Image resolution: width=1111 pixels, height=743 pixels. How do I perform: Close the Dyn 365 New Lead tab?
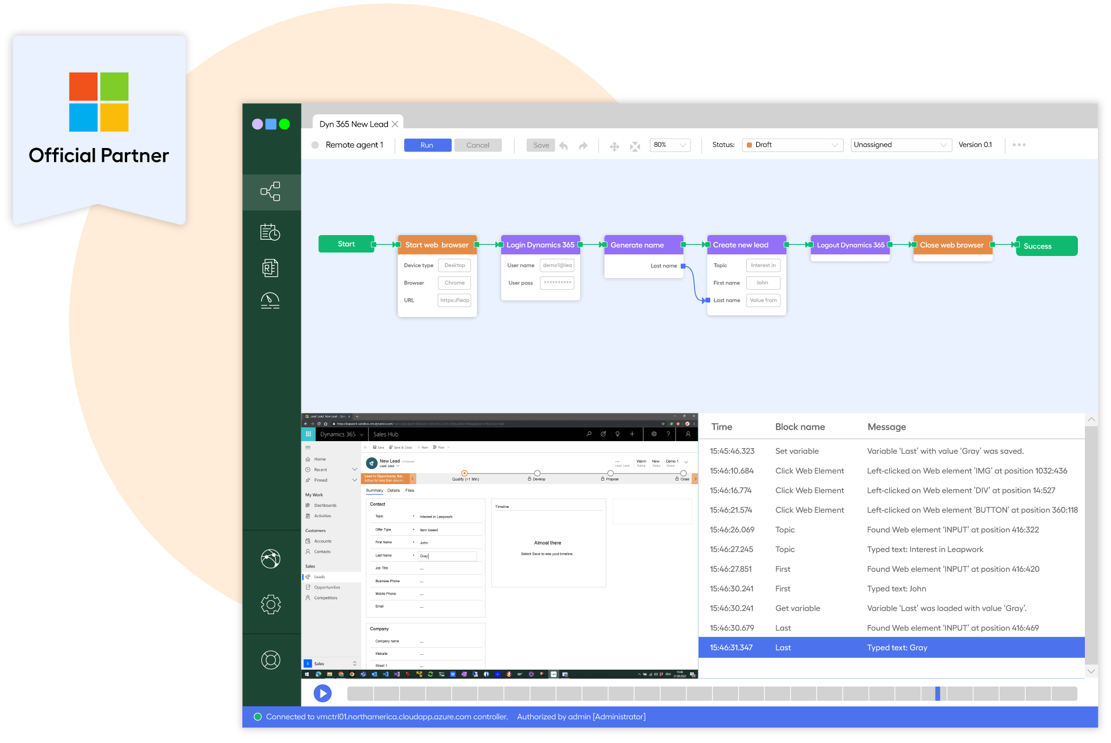click(395, 124)
